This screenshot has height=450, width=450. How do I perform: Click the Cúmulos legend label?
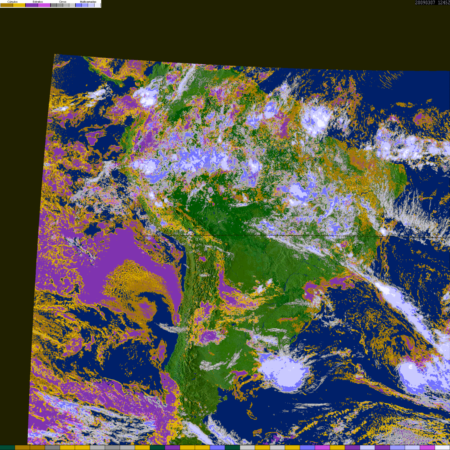pyautogui.click(x=12, y=2)
